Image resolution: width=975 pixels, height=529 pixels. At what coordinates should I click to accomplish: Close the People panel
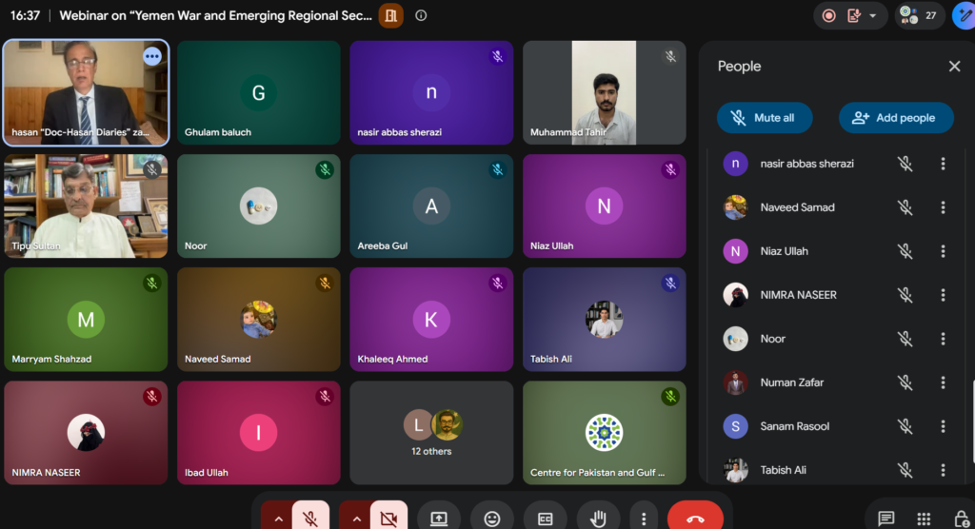tap(954, 66)
